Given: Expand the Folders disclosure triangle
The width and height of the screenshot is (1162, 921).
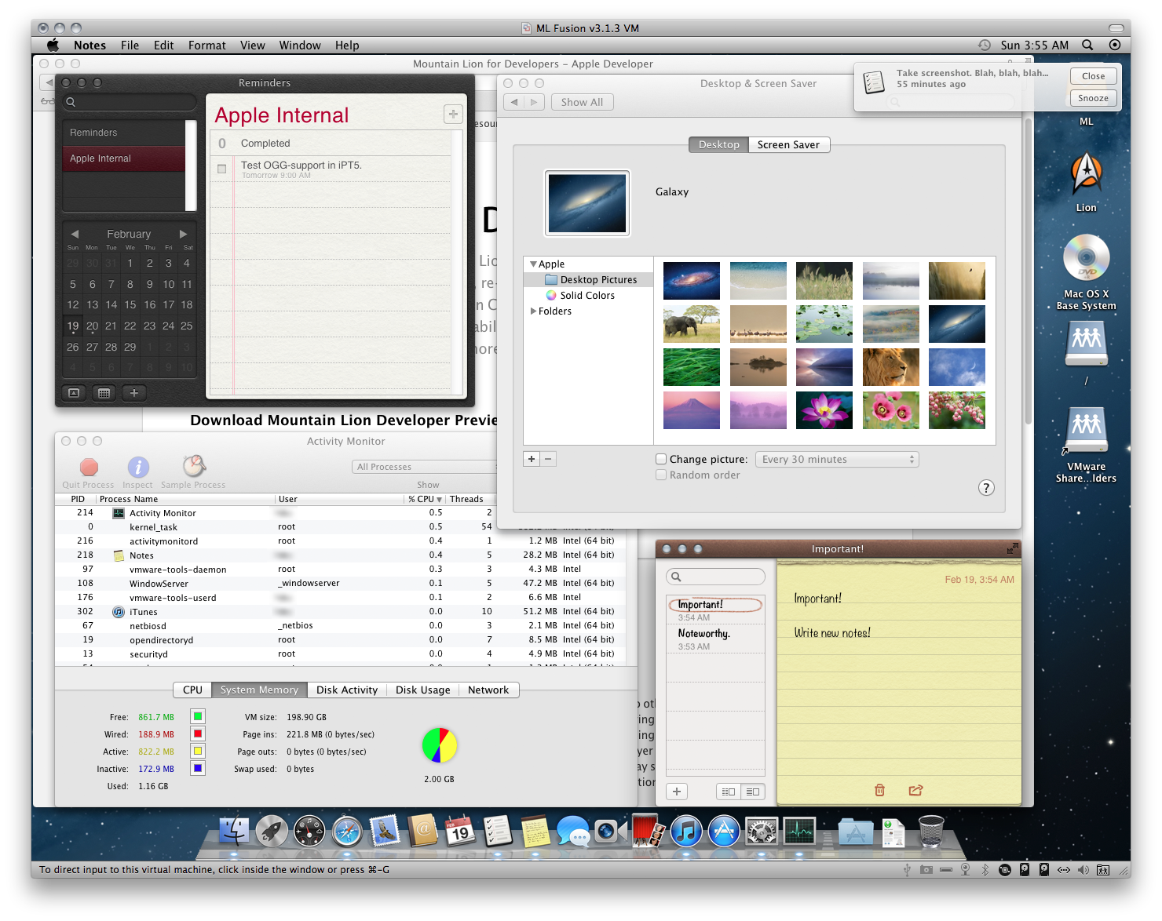Looking at the screenshot, I should (533, 311).
